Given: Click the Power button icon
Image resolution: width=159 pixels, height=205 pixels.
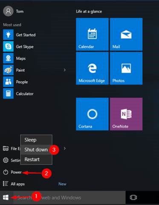Looking at the screenshot, I should point(6,172).
